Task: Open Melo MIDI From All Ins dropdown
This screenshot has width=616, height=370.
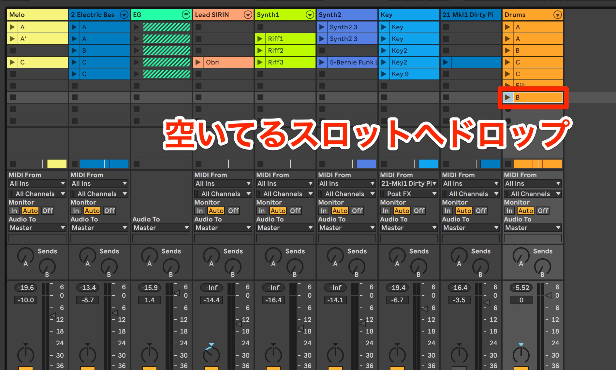Action: (x=37, y=183)
